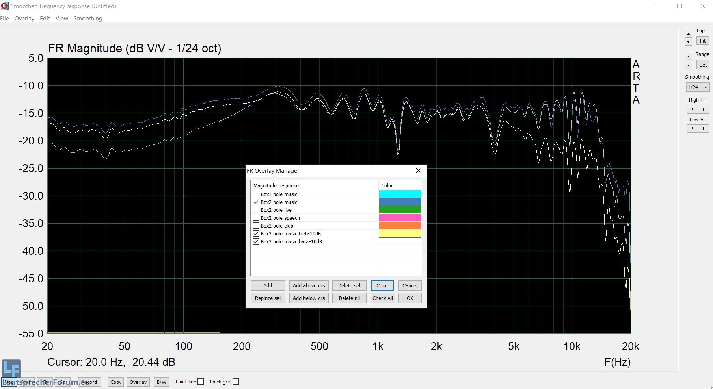
Task: Click the Top up arrow stepper
Action: tap(688, 34)
